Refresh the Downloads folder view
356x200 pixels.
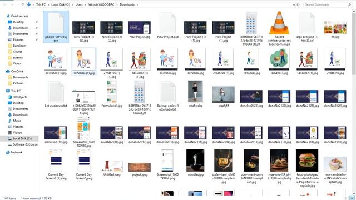298,4
